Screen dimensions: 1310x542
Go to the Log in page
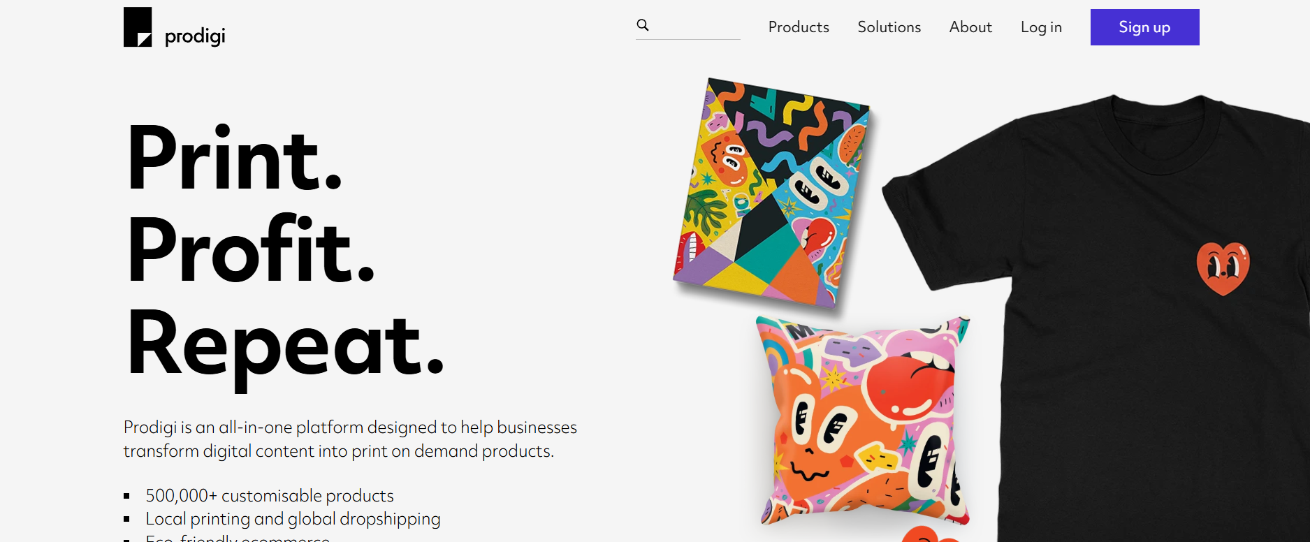point(1041,27)
